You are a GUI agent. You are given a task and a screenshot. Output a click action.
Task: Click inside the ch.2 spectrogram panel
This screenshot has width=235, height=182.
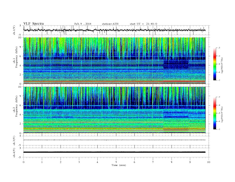(x=114, y=110)
